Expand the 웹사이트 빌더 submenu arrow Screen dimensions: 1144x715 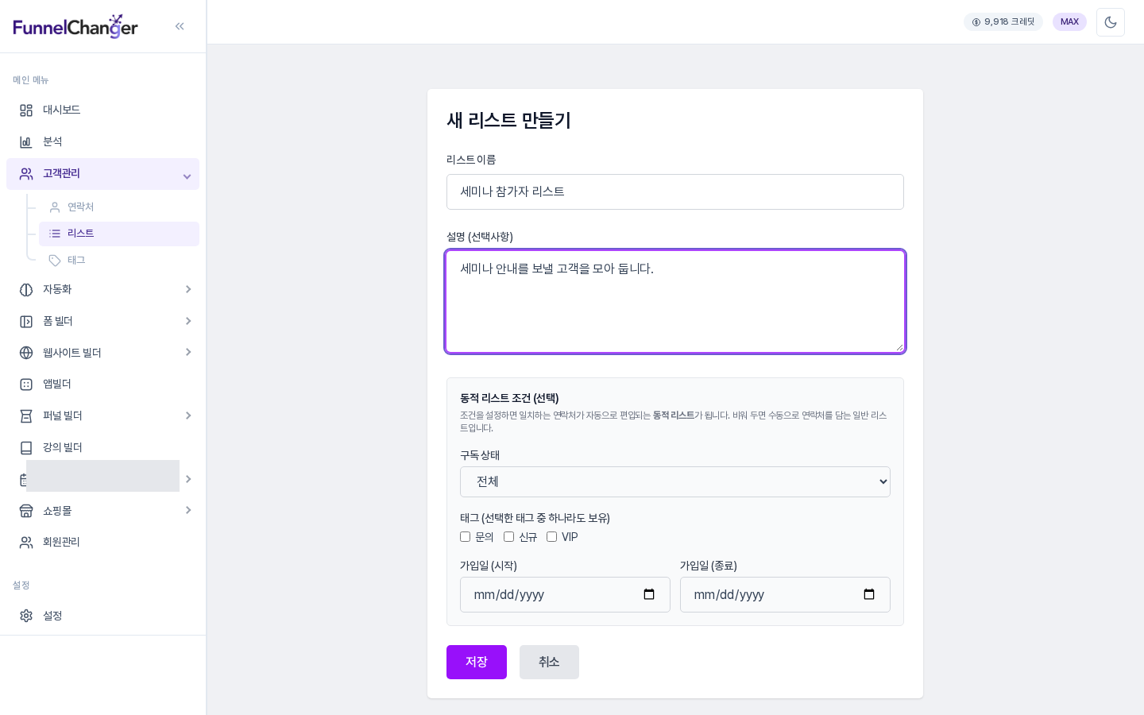click(188, 352)
